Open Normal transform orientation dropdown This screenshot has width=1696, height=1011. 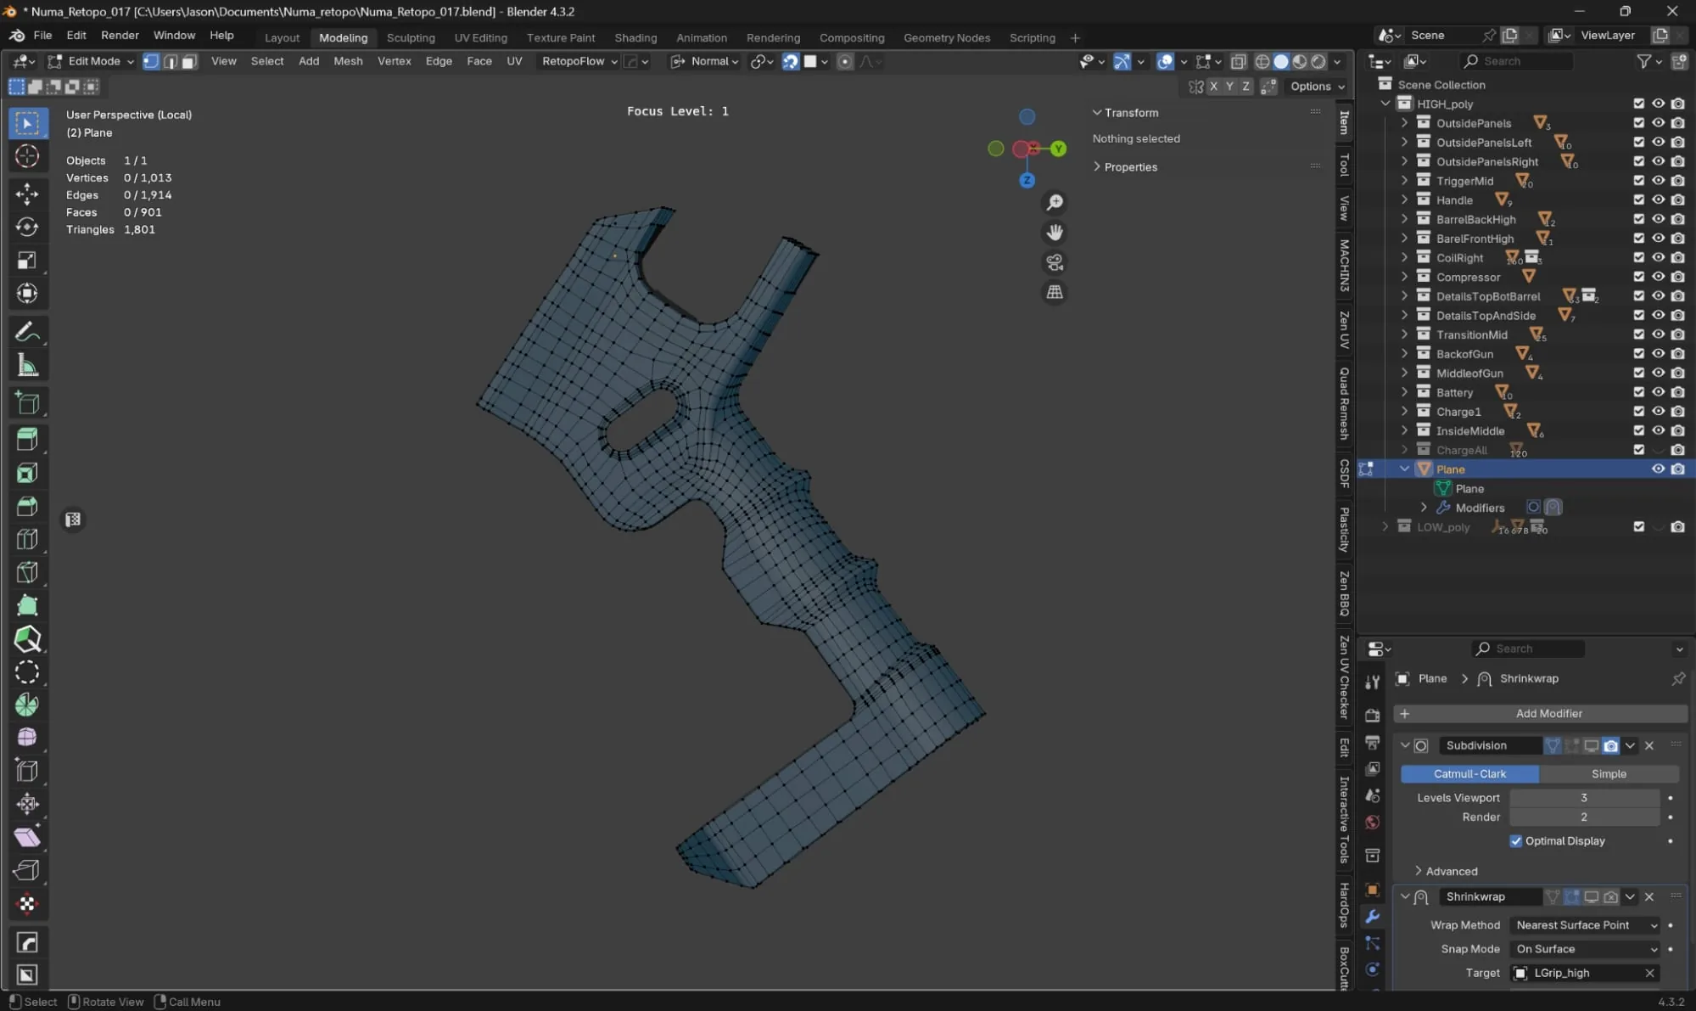(704, 61)
